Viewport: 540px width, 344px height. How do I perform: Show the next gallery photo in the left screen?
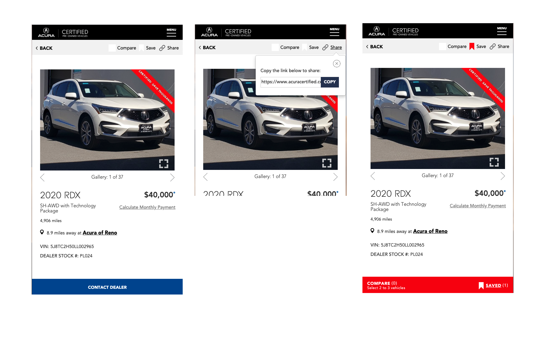click(172, 177)
